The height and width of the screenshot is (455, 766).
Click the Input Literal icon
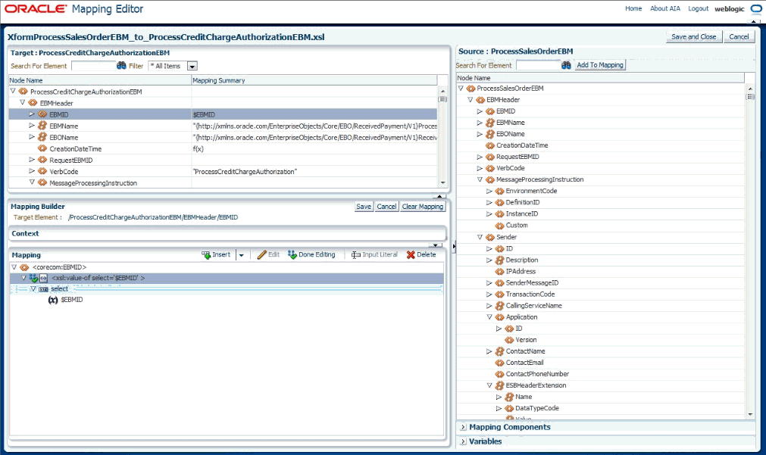click(x=356, y=255)
